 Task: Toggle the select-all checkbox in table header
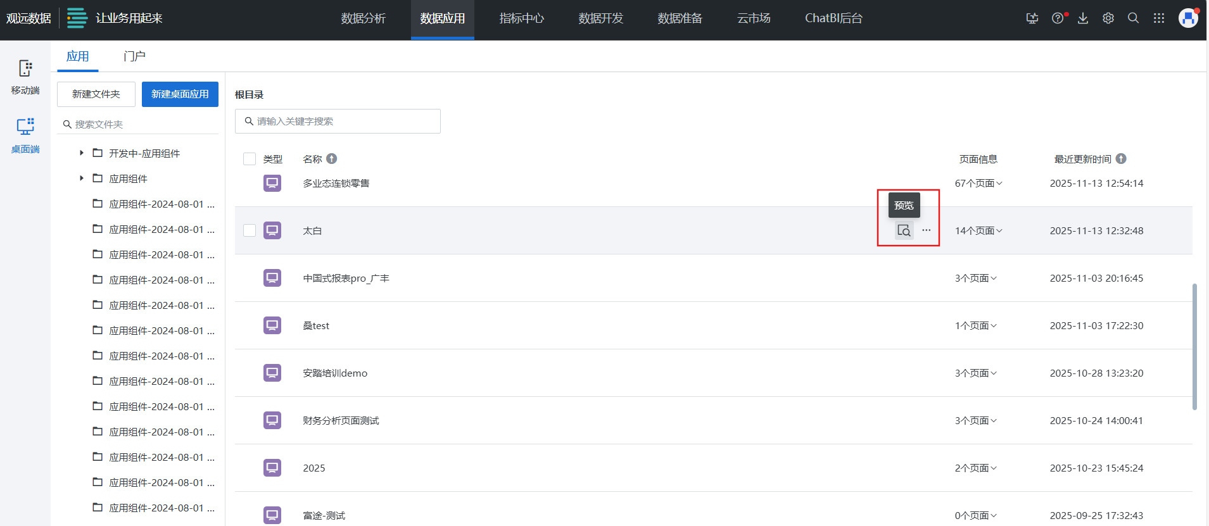click(x=250, y=159)
